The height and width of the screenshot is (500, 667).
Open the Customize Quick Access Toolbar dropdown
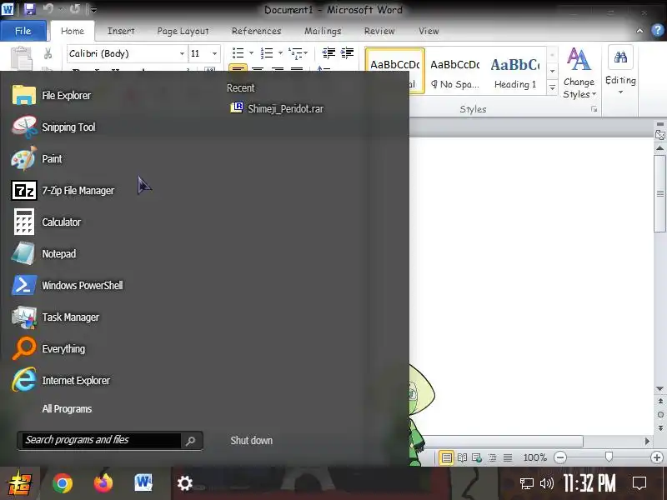(94, 9)
